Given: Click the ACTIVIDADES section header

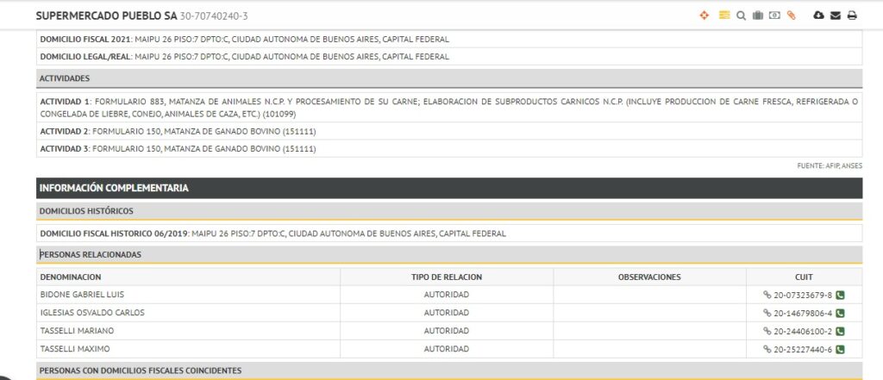Looking at the screenshot, I should pyautogui.click(x=449, y=78).
